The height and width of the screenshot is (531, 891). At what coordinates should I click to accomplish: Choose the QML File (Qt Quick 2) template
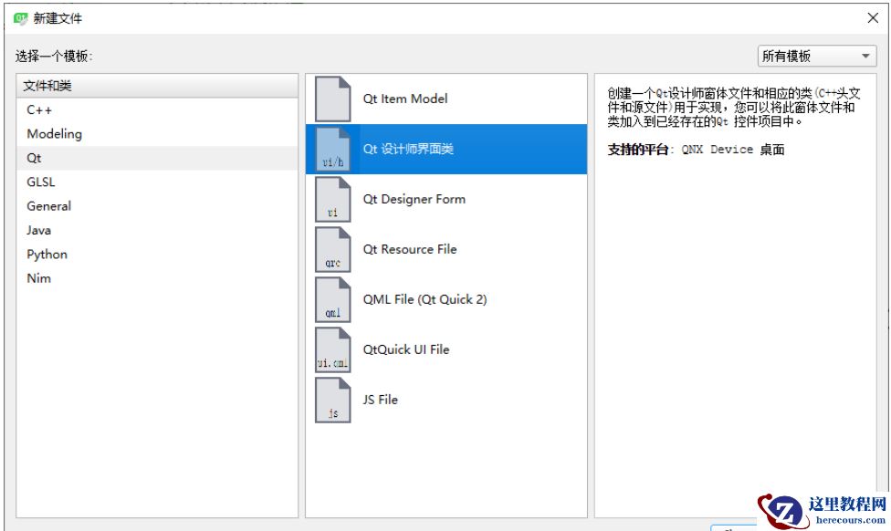tap(446, 299)
